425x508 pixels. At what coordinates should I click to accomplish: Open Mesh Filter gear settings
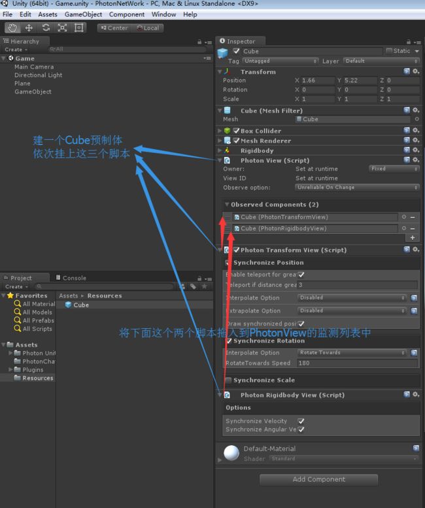pyautogui.click(x=416, y=110)
